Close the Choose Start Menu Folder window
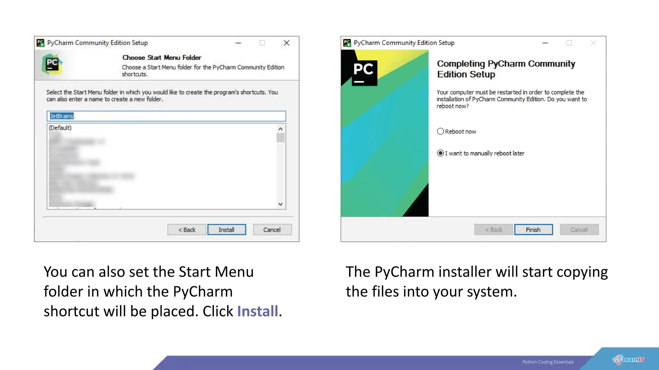Image resolution: width=659 pixels, height=370 pixels. coord(287,43)
